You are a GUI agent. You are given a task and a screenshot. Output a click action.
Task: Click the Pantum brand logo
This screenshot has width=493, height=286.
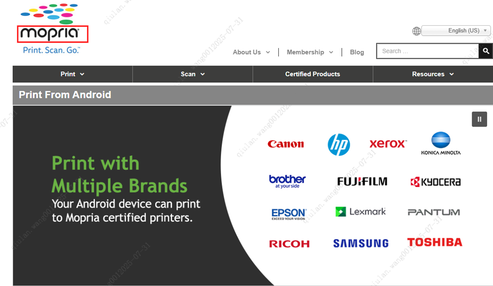[x=434, y=212]
